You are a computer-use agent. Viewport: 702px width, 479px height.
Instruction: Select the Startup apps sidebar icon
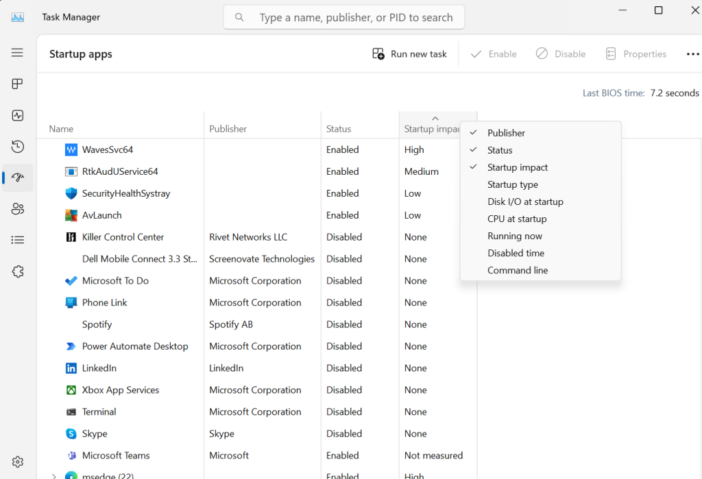(x=17, y=177)
